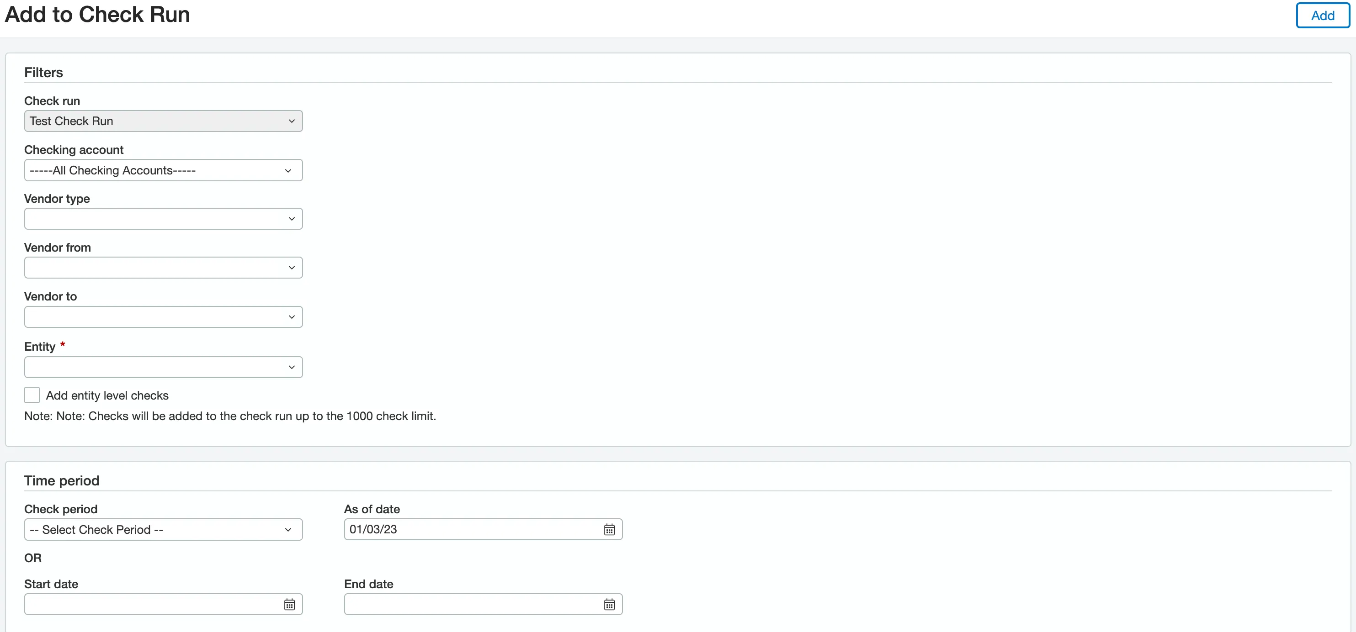
Task: Click the Add entity level checks label
Action: click(107, 395)
